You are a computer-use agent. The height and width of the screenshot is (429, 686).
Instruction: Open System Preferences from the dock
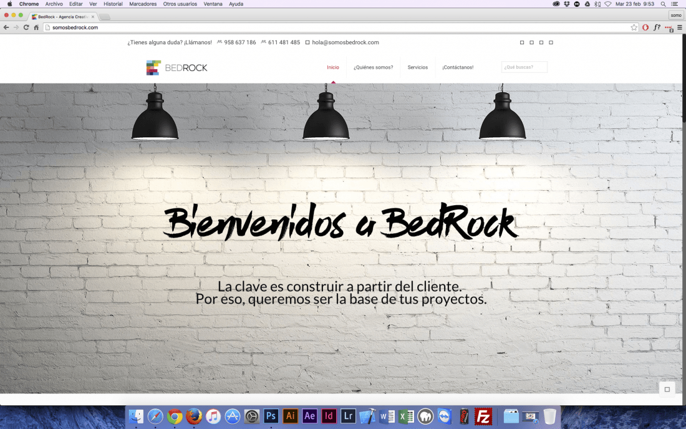click(251, 417)
